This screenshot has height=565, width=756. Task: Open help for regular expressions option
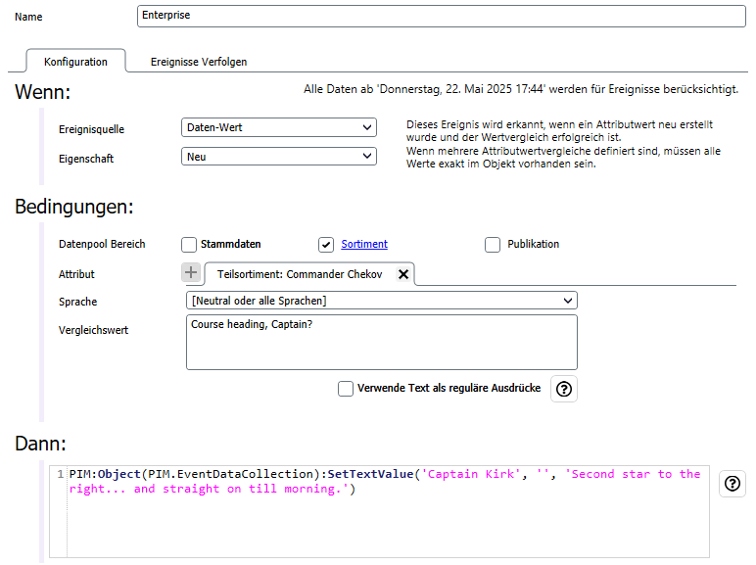click(x=564, y=389)
